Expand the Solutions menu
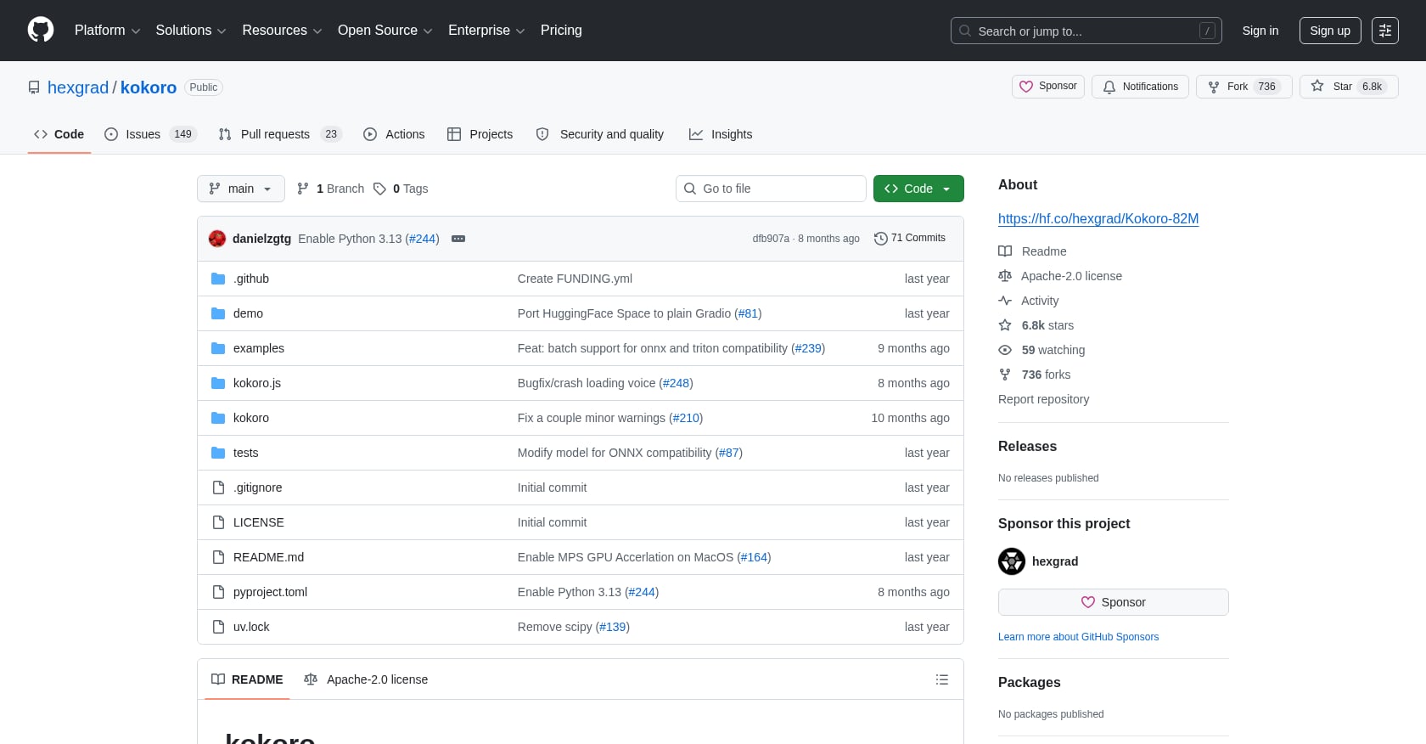Image resolution: width=1426 pixels, height=744 pixels. (x=191, y=31)
